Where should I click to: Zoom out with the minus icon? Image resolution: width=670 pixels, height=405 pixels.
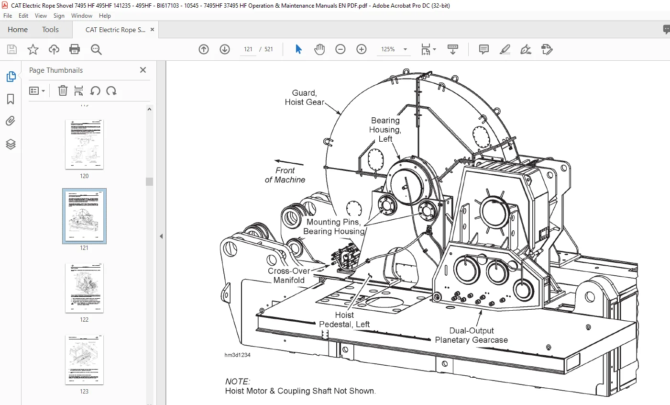tap(340, 49)
